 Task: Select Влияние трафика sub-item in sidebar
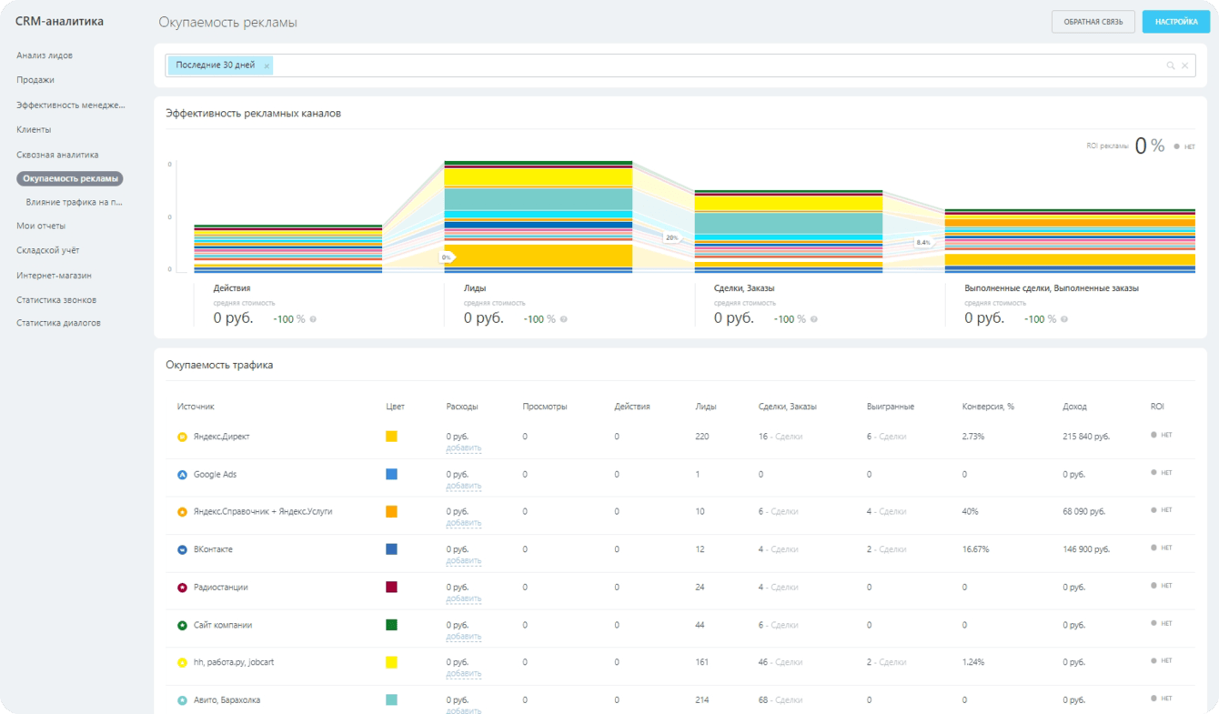click(x=74, y=202)
